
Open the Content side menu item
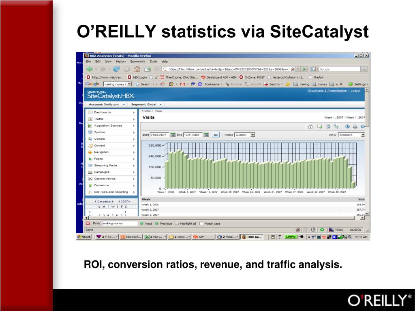coord(111,145)
